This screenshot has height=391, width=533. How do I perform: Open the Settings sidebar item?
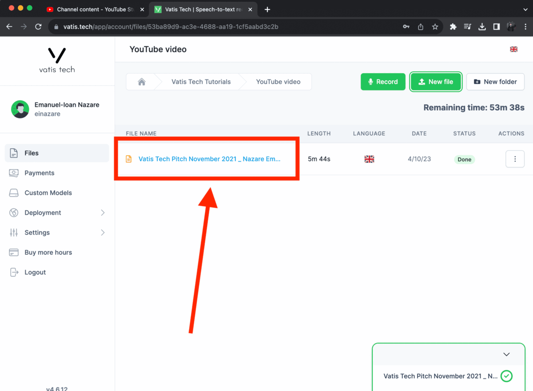coord(57,233)
